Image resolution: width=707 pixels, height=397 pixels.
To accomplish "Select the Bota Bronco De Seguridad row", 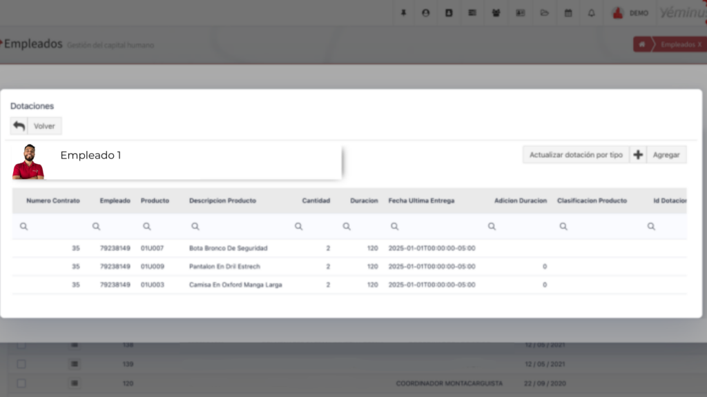I will 228,248.
